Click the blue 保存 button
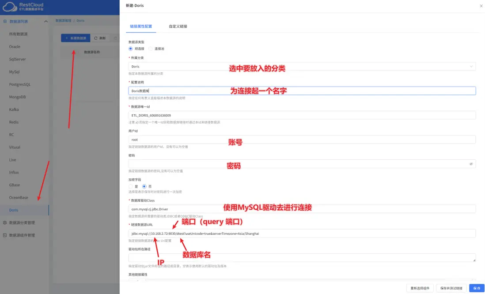This screenshot has height=294, width=485. (477, 288)
